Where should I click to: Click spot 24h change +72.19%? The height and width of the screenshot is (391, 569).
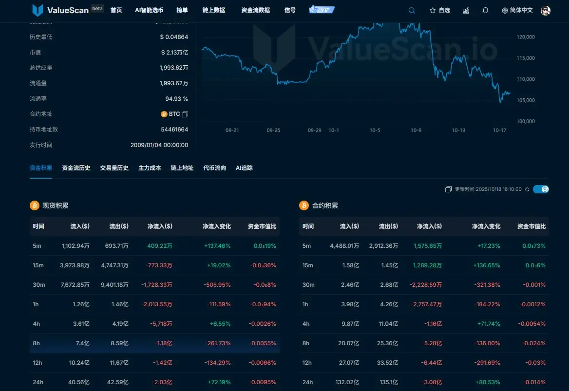click(219, 382)
